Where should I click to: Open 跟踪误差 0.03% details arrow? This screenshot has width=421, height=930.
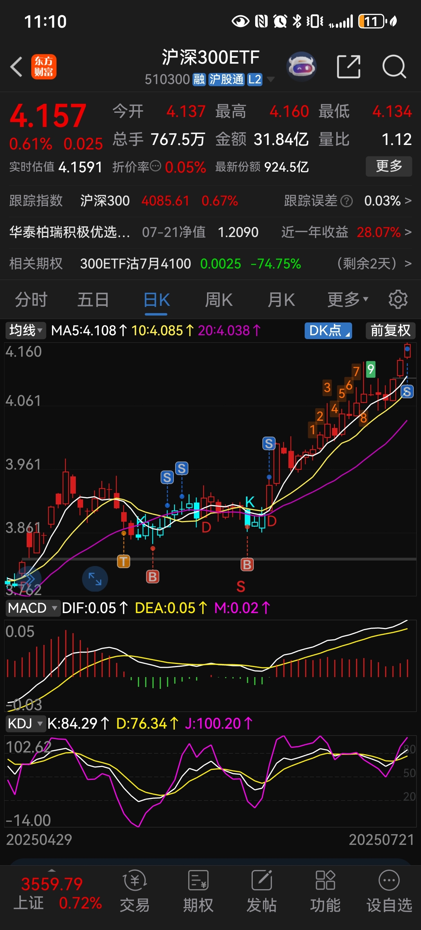pos(407,201)
